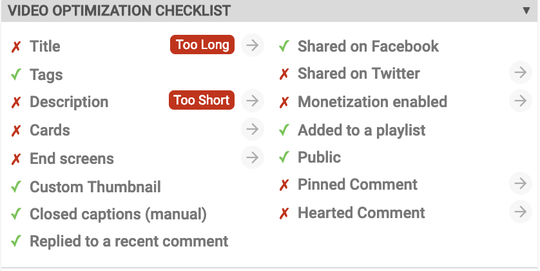Click the arrow icon next to Title
This screenshot has height=271, width=540.
[x=253, y=45]
